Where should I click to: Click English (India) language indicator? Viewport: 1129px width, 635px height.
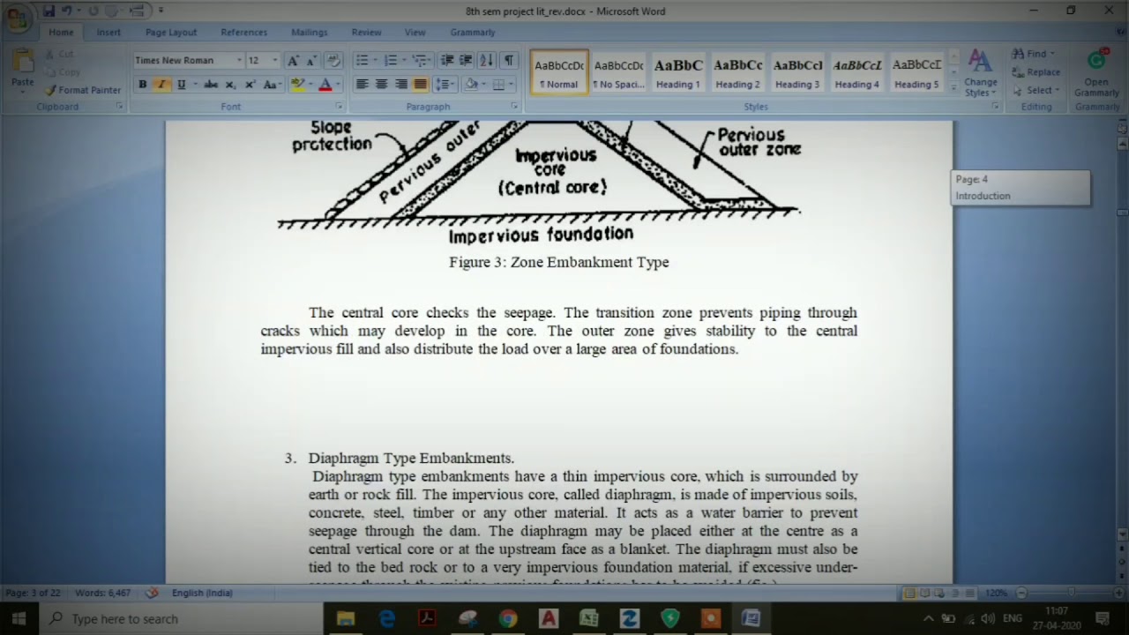point(202,593)
